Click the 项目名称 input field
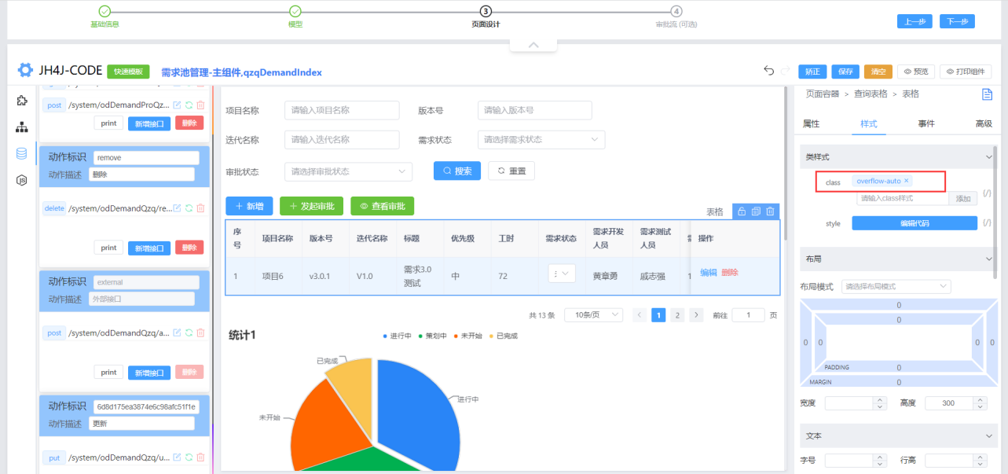The image size is (1008, 474). click(342, 110)
